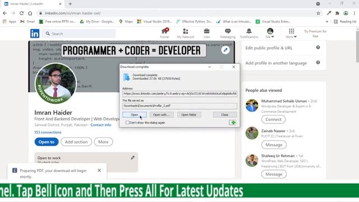The width and height of the screenshot is (359, 202).
Task: Click Add section button
Action: click(x=76, y=142)
